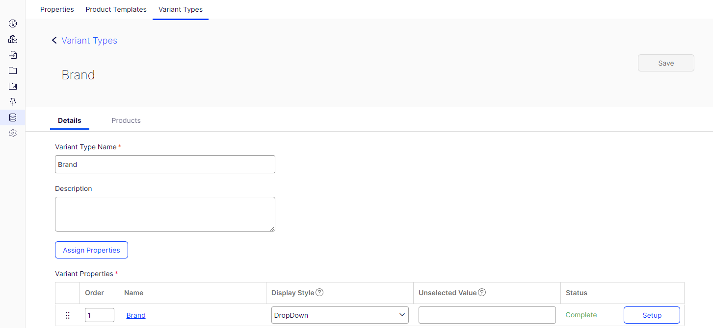Viewport: 713px width, 328px height.
Task: Select the database cylinder icon in sidebar
Action: [x=13, y=117]
